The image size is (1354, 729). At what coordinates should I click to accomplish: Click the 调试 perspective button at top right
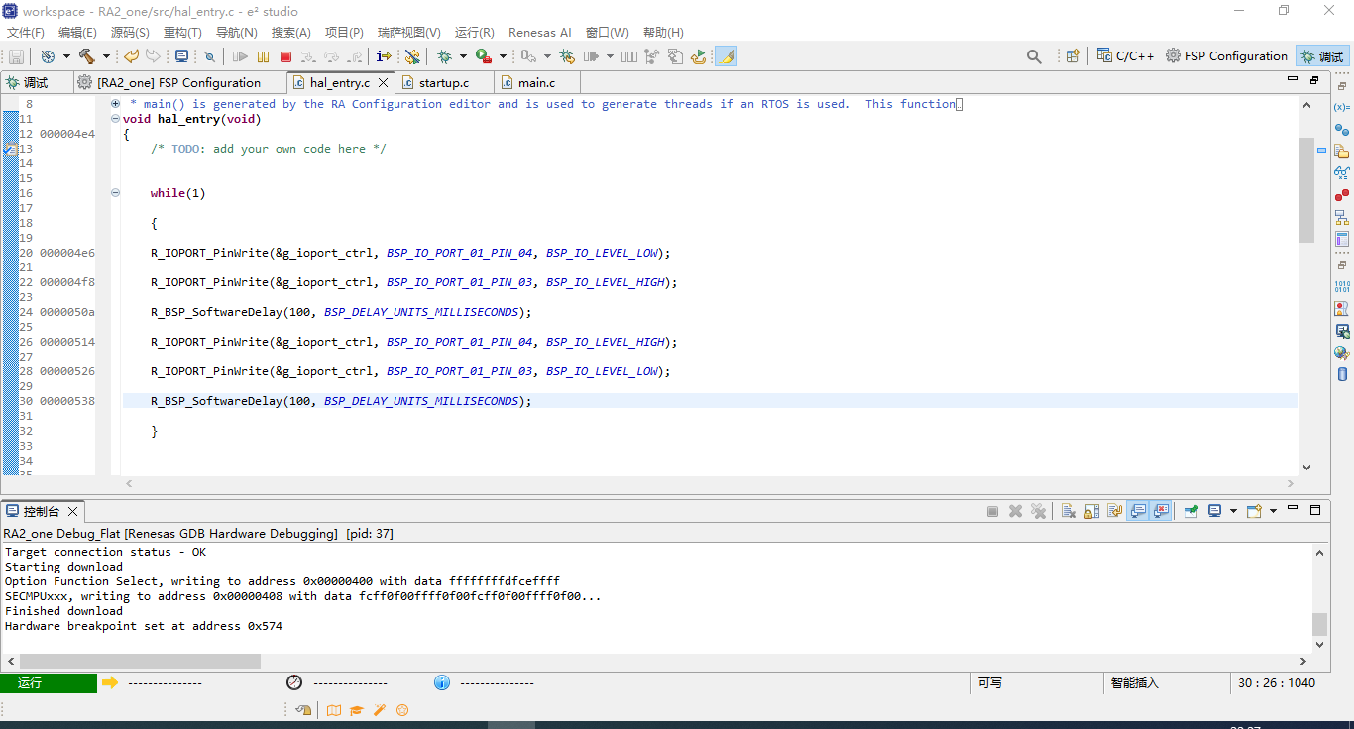tap(1322, 56)
